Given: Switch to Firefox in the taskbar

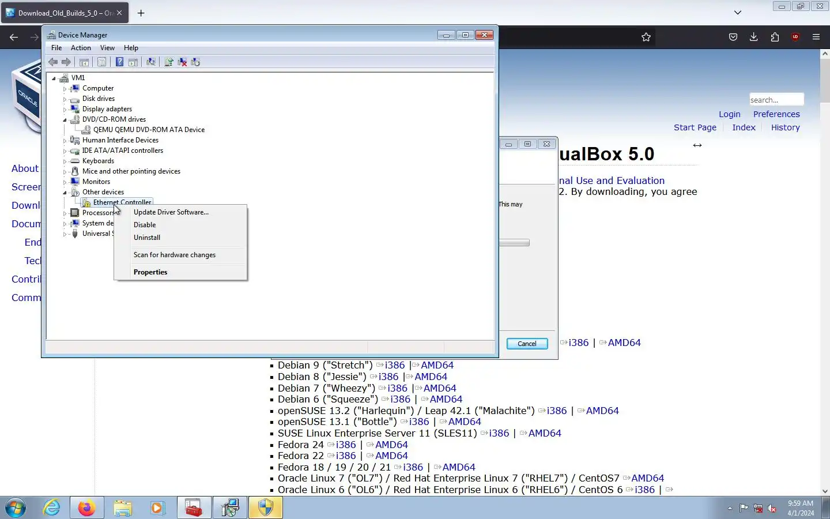Looking at the screenshot, I should [87, 508].
